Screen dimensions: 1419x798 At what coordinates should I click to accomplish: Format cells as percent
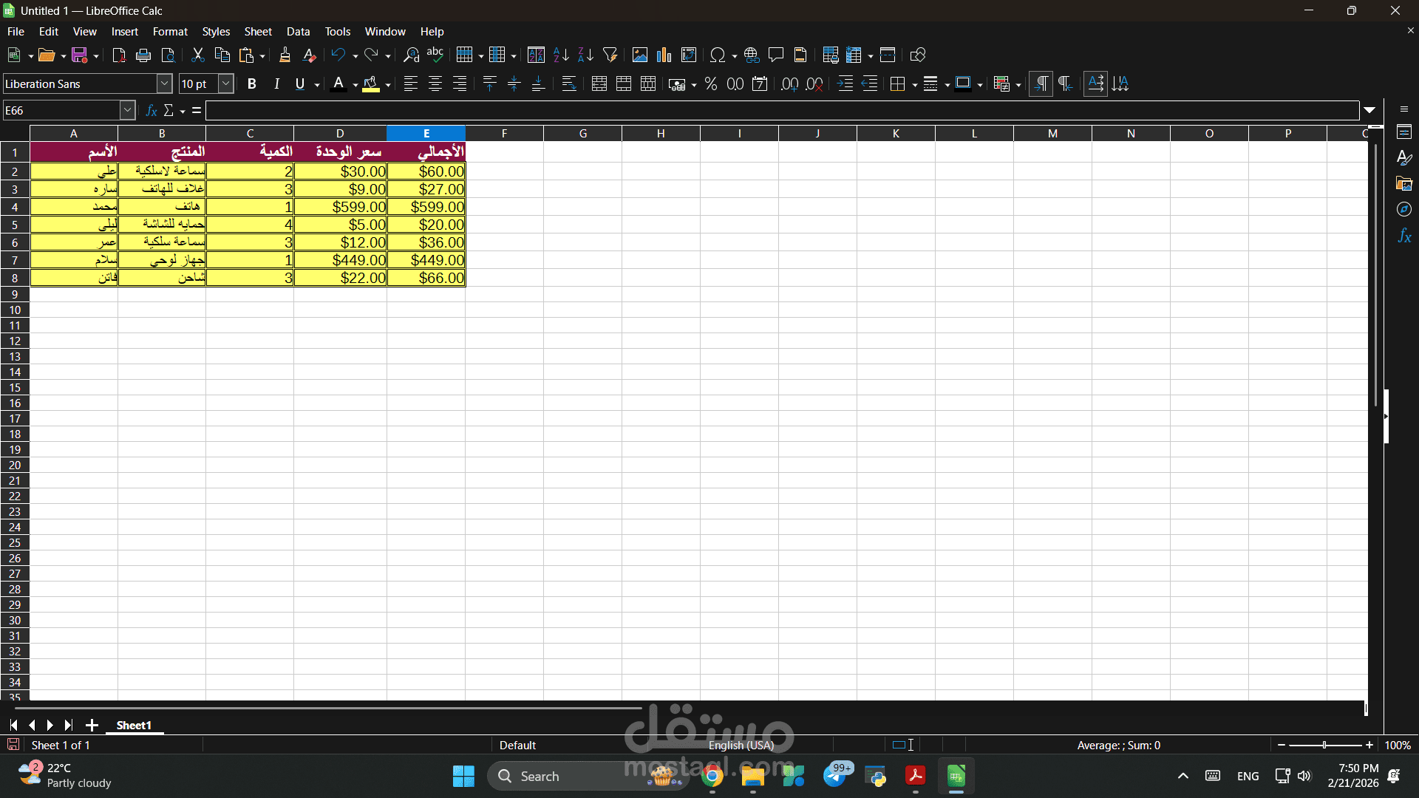[x=711, y=83]
